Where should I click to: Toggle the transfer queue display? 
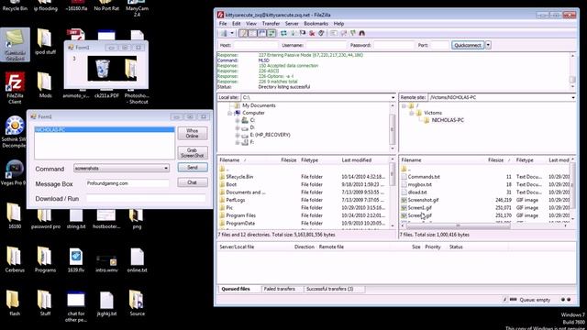pos(271,33)
